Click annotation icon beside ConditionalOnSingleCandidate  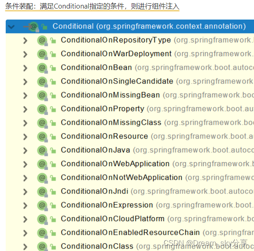(x=42, y=82)
